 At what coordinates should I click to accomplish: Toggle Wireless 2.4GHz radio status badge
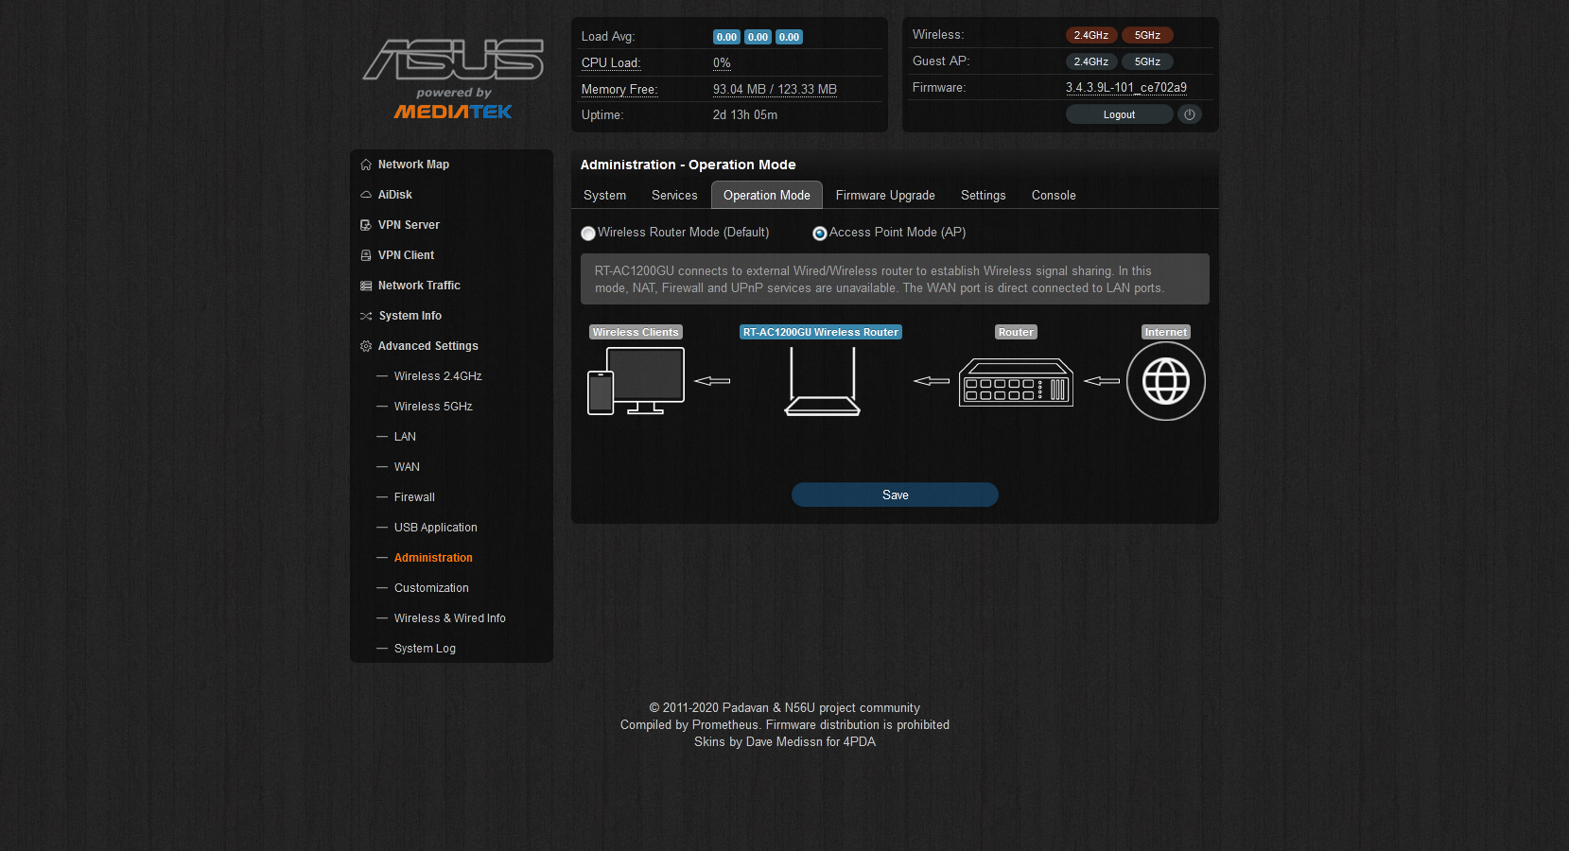coord(1091,35)
